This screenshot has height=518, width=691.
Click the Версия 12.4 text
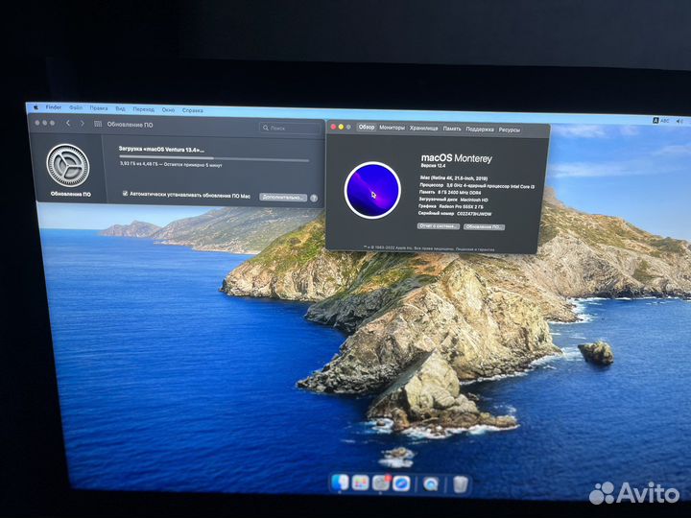[433, 166]
